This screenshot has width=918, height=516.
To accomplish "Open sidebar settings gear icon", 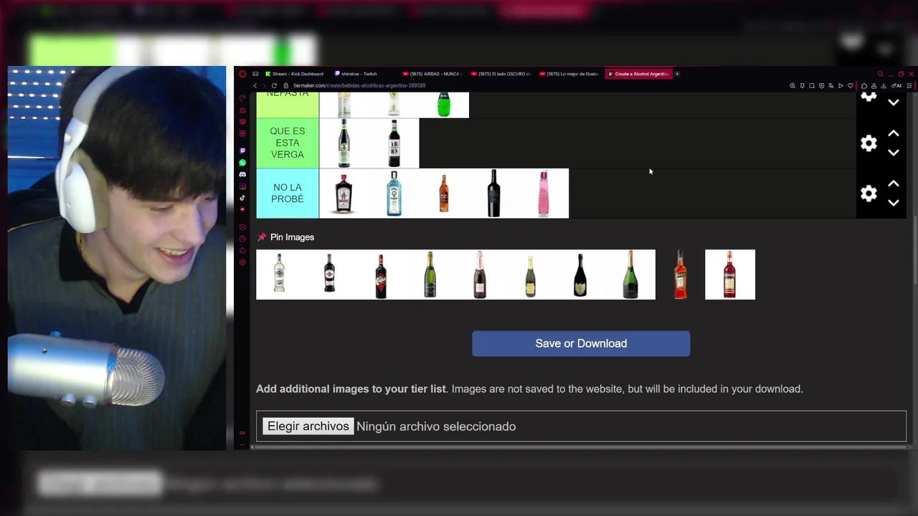I will [242, 262].
